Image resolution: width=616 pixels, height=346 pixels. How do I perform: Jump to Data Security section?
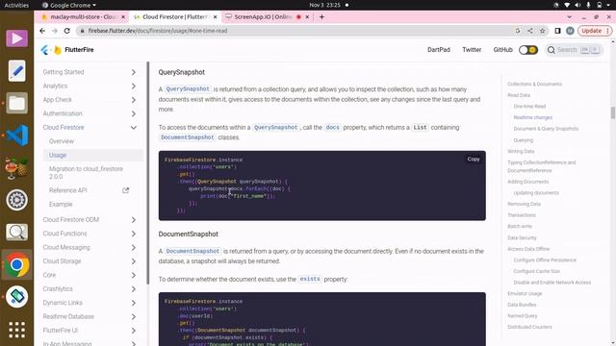(522, 237)
